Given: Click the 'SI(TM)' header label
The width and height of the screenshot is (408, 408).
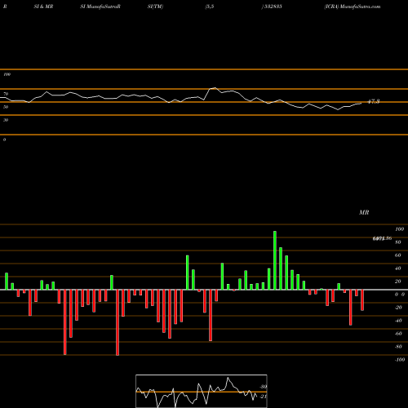Looking at the screenshot, I should [x=155, y=7].
